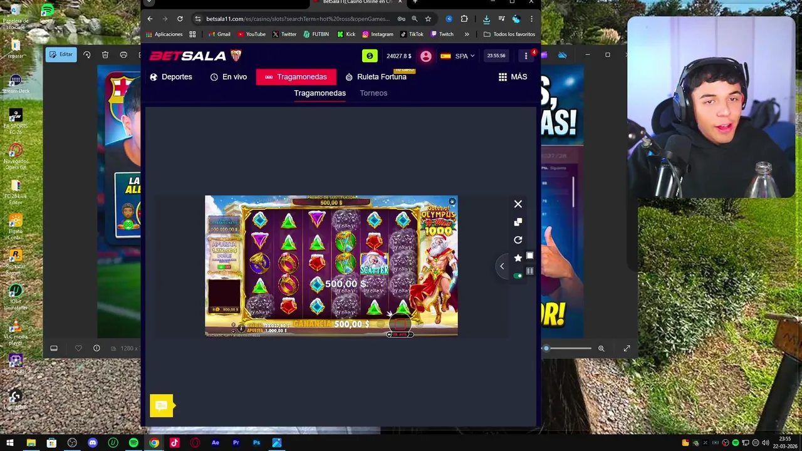The width and height of the screenshot is (802, 451).
Task: Go to Deportes section
Action: pos(171,76)
